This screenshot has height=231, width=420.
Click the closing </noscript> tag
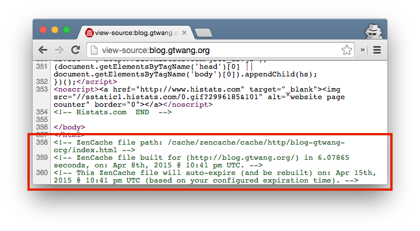[188, 104]
